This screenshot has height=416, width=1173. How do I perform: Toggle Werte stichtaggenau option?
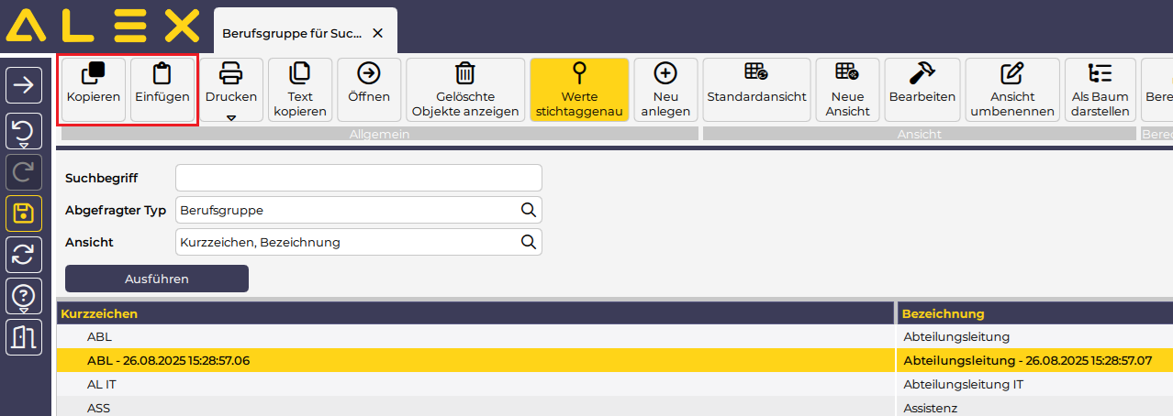click(579, 89)
